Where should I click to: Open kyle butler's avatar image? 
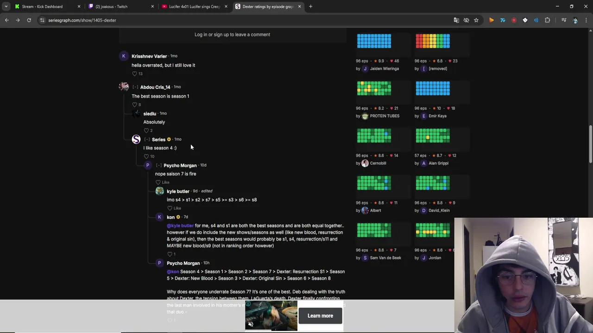click(159, 191)
